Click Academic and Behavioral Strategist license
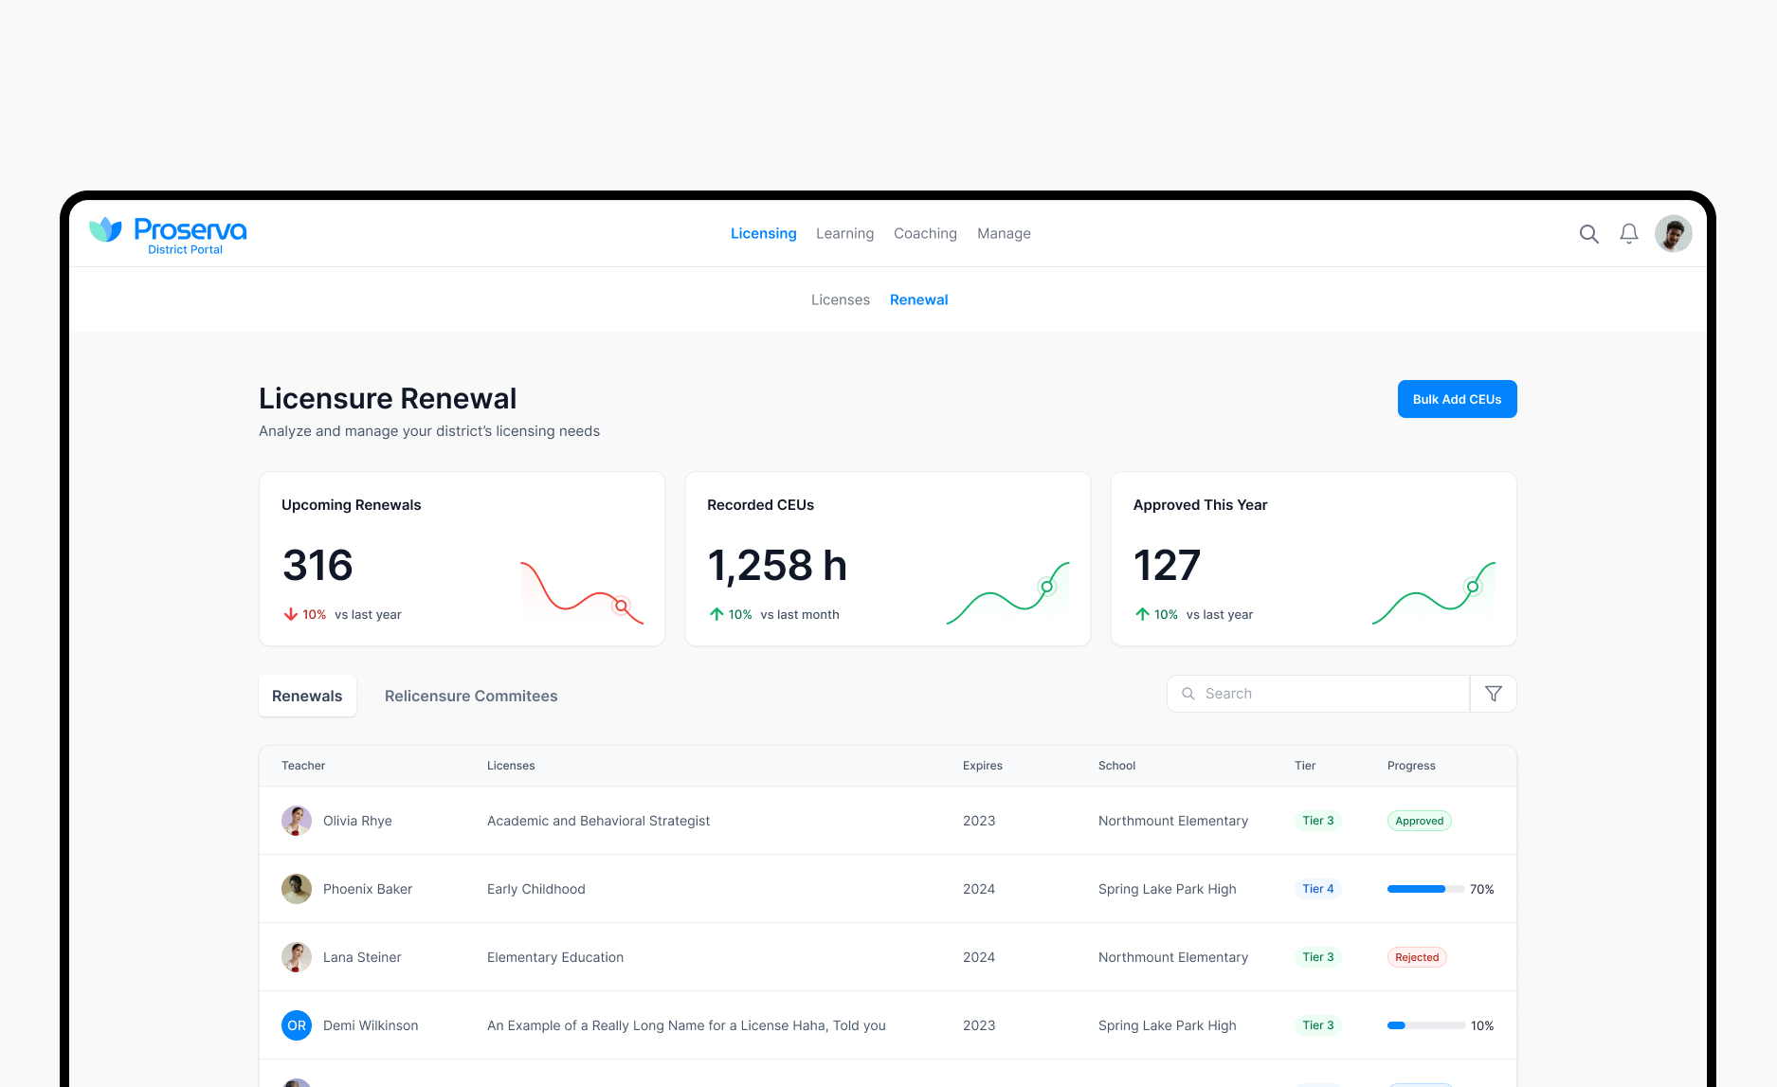Screen dimensions: 1777x1087 pos(598,821)
